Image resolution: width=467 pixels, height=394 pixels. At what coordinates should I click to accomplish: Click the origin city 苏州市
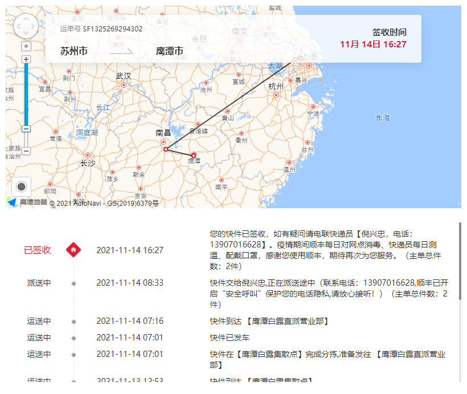pyautogui.click(x=74, y=51)
